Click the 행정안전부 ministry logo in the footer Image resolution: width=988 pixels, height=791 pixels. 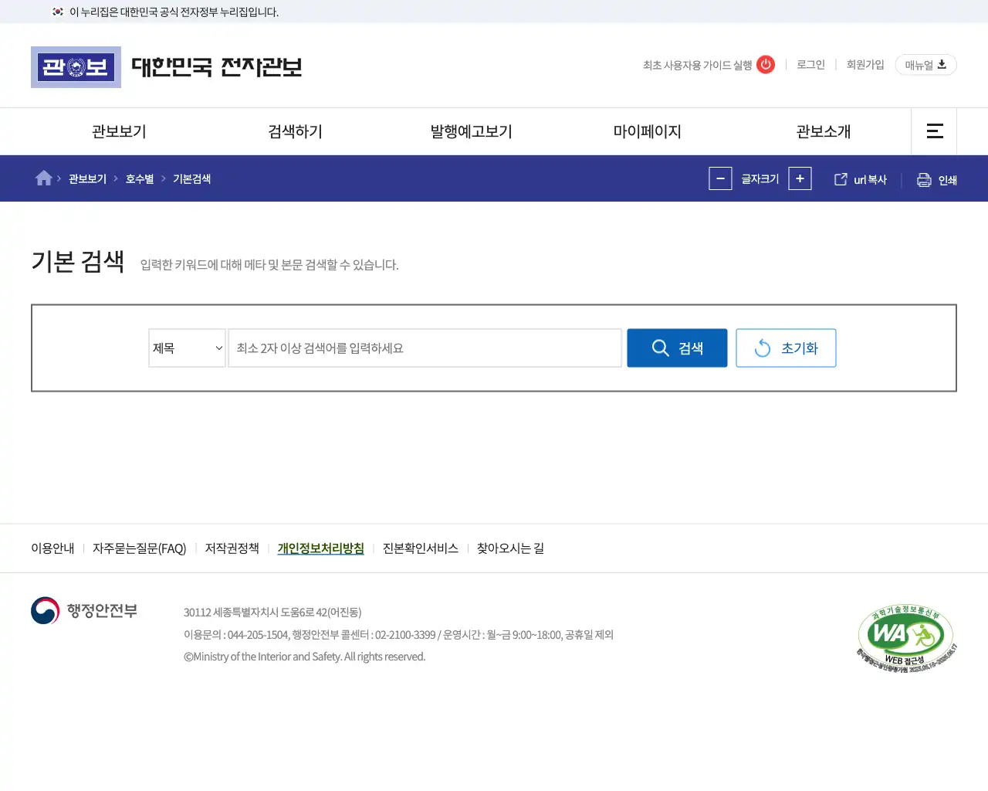pos(83,610)
